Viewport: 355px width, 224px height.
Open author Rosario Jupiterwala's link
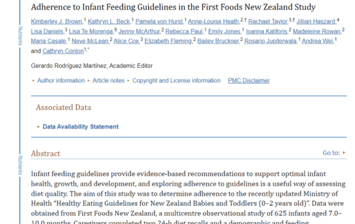pyautogui.click(x=271, y=41)
